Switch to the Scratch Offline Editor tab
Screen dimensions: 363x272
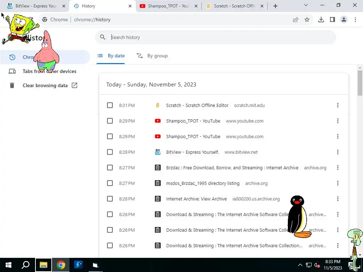234,6
